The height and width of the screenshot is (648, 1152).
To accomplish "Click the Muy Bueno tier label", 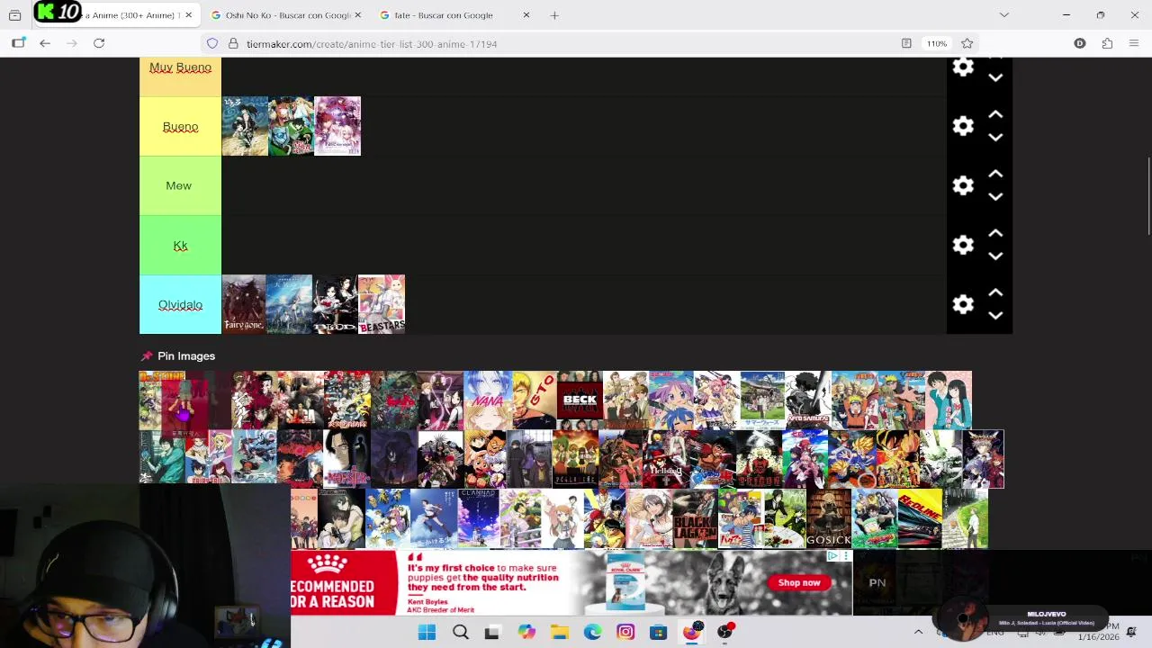I will click(180, 67).
